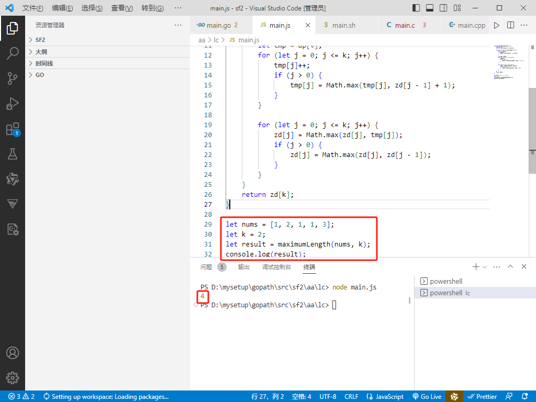Toggle the primary sidebar layout icon

tap(416, 8)
